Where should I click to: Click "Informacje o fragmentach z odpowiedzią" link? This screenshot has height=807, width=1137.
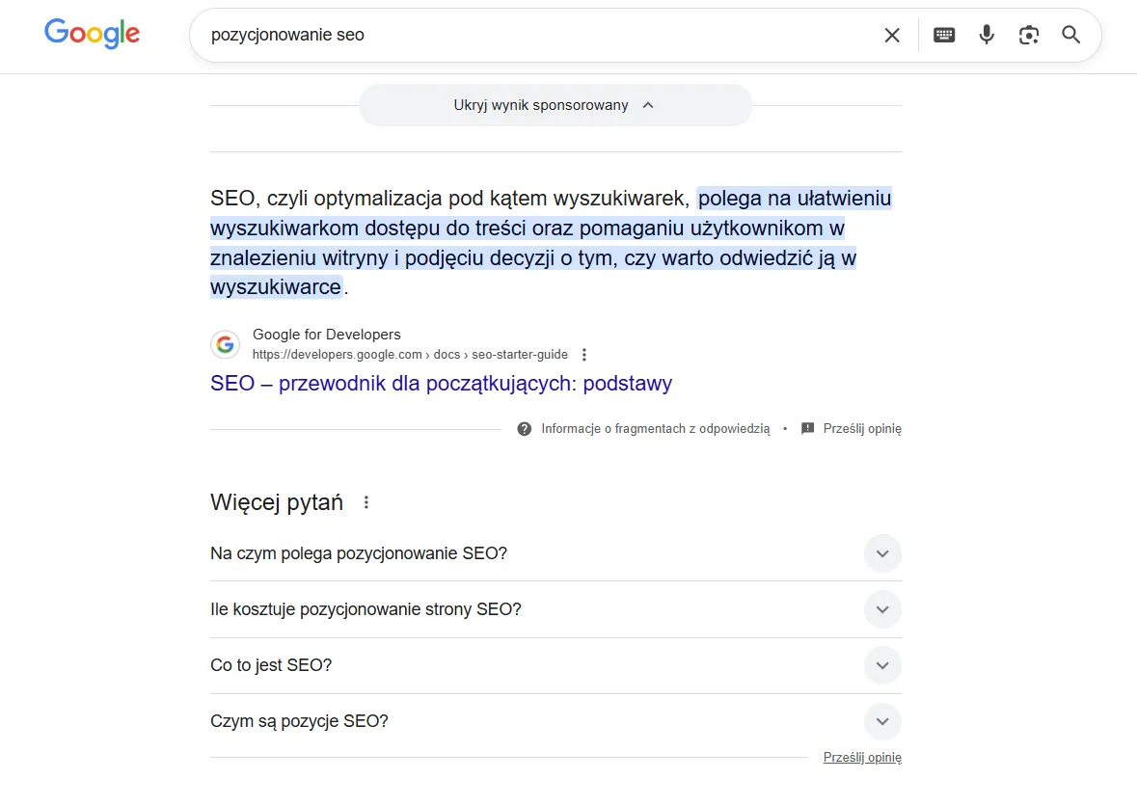[x=655, y=429]
